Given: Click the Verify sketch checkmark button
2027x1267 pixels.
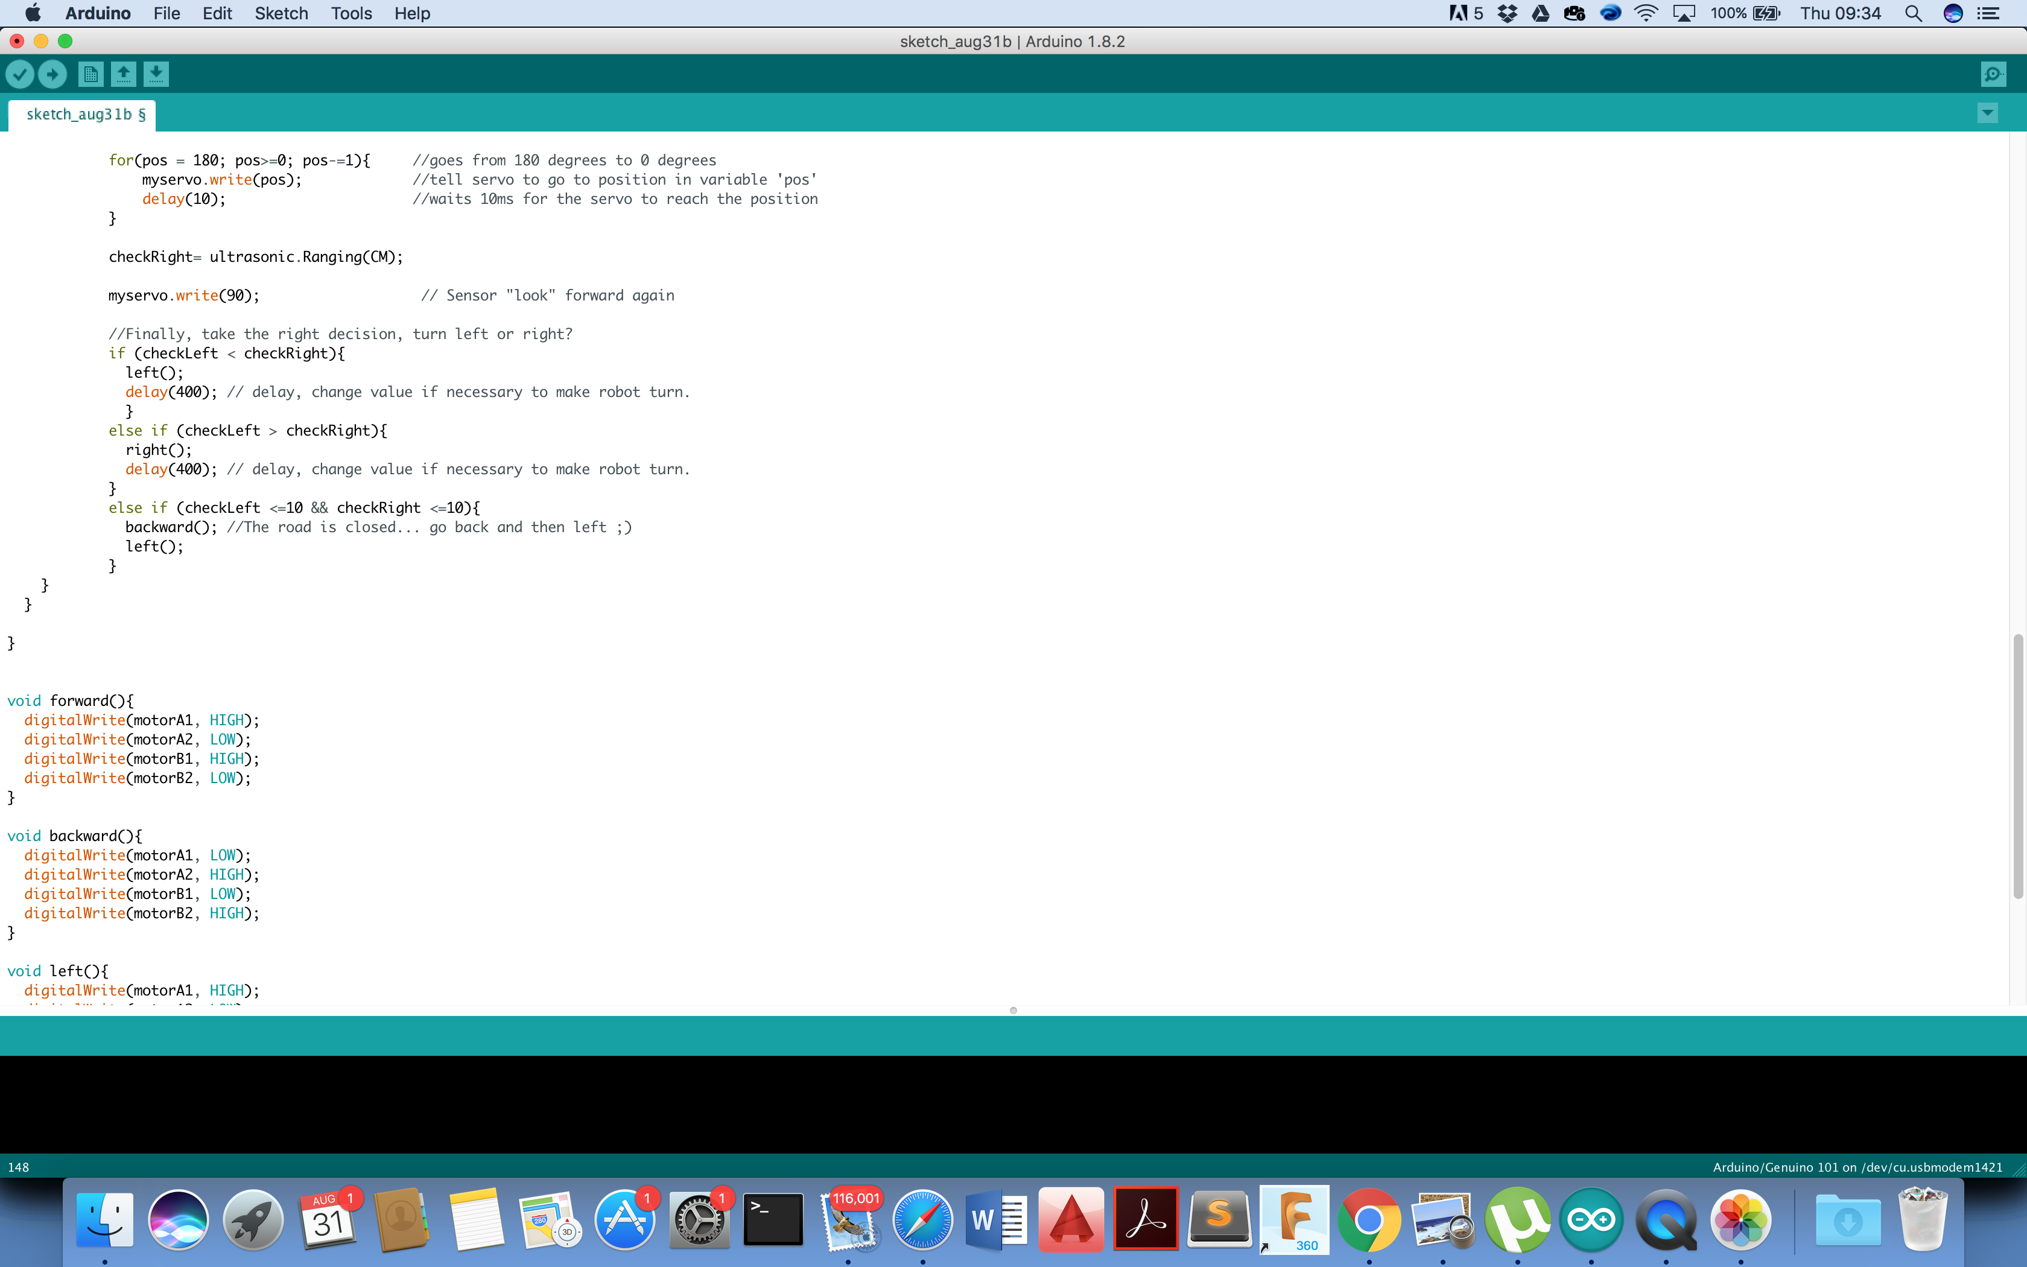Looking at the screenshot, I should tap(20, 75).
